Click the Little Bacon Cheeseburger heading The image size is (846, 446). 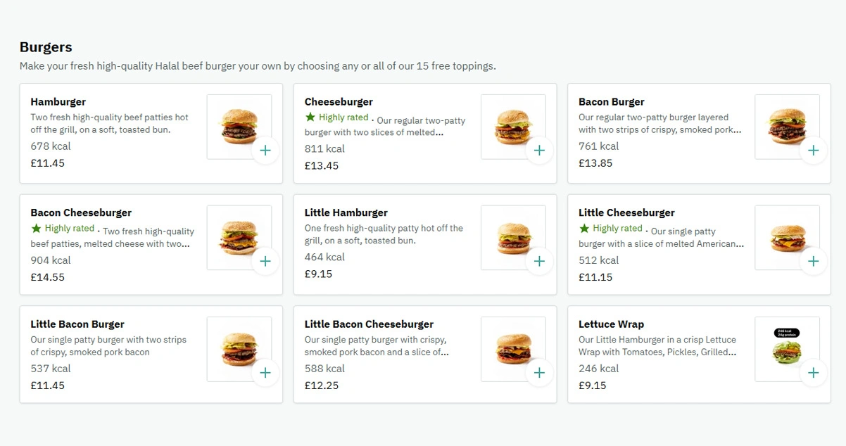click(x=369, y=324)
